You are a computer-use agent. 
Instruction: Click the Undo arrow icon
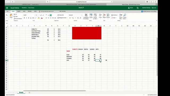click(x=7, y=15)
